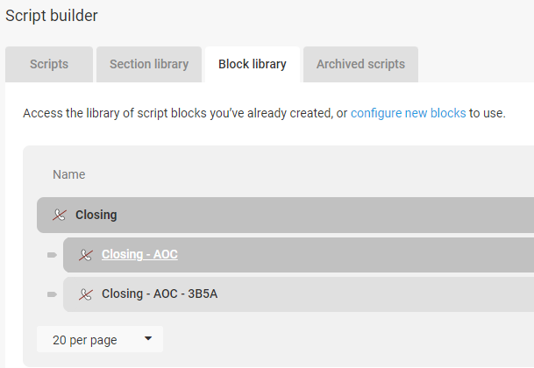The image size is (534, 368).
Task: Click the Script builder page title
Action: click(x=52, y=16)
